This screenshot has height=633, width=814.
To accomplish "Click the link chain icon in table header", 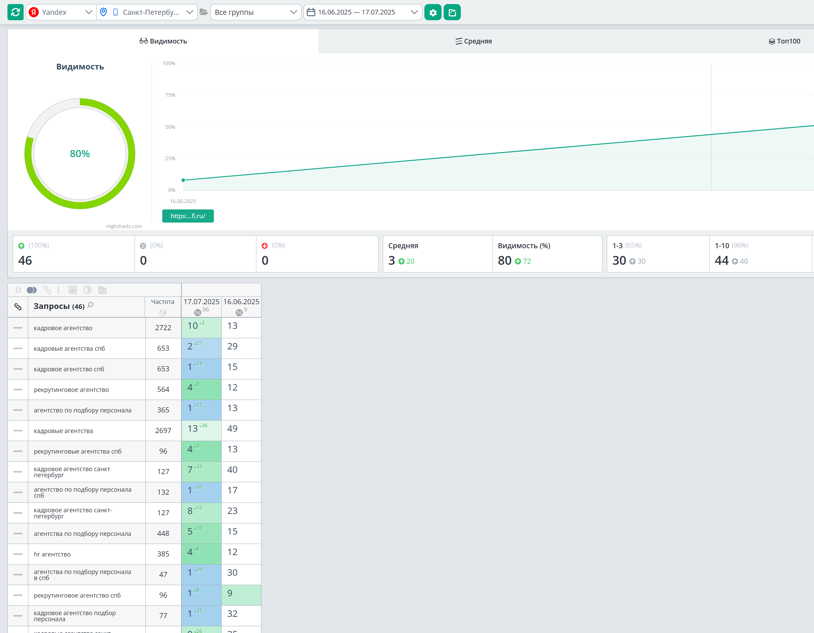I will click(x=18, y=307).
